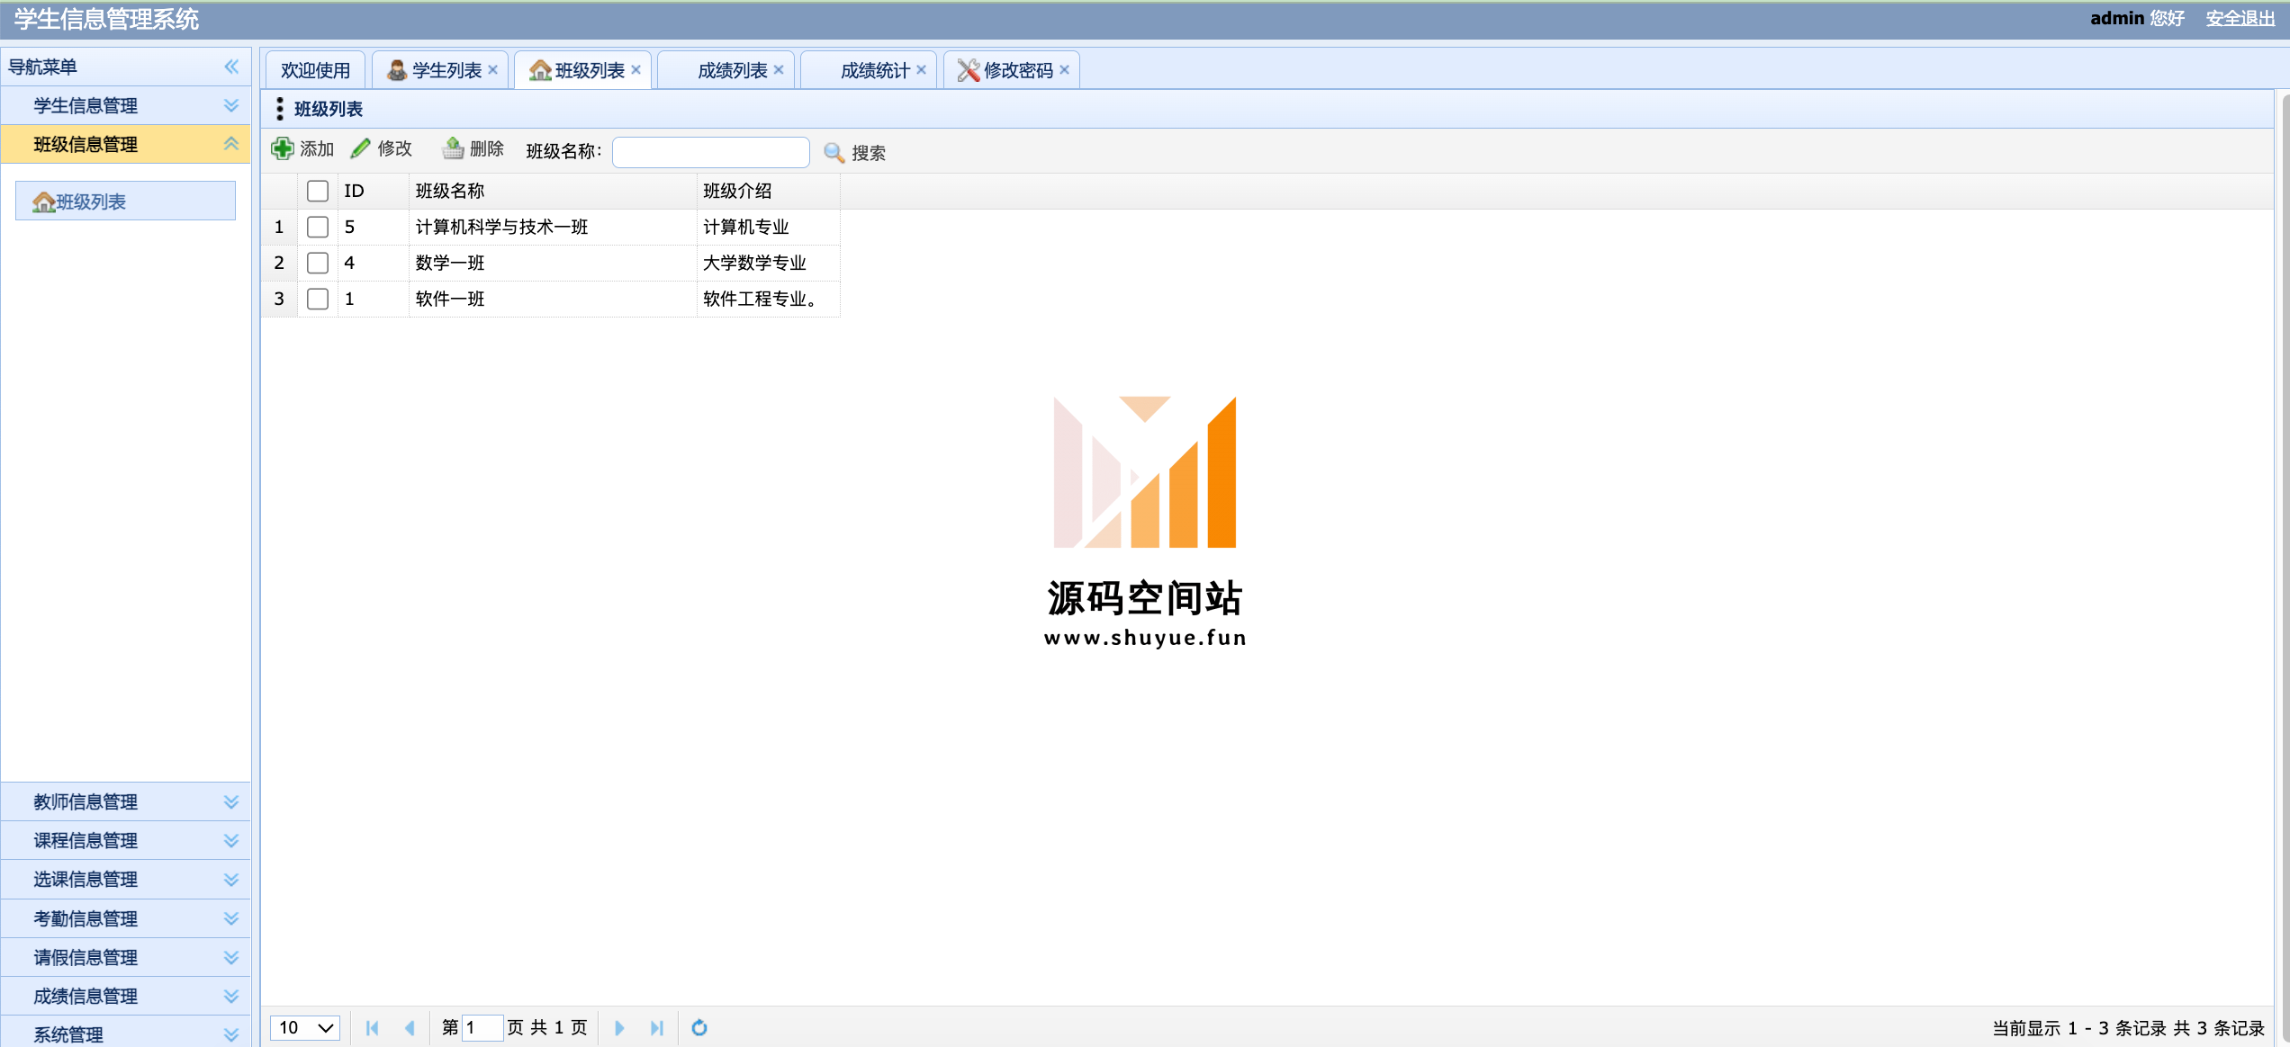Click the page number input field

(482, 1027)
